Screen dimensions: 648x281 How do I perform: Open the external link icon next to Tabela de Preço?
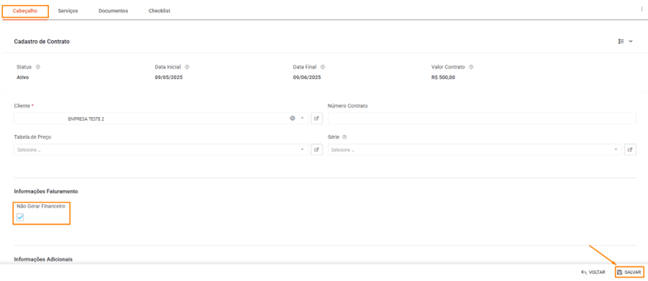coord(317,149)
